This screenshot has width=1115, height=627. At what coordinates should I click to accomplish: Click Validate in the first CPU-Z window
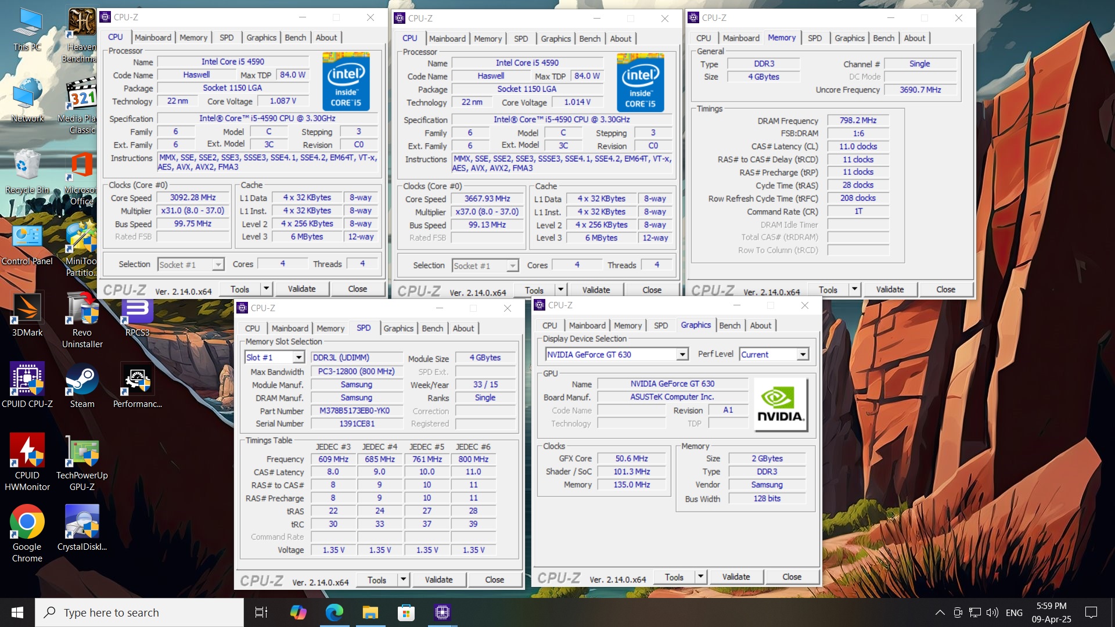(301, 289)
